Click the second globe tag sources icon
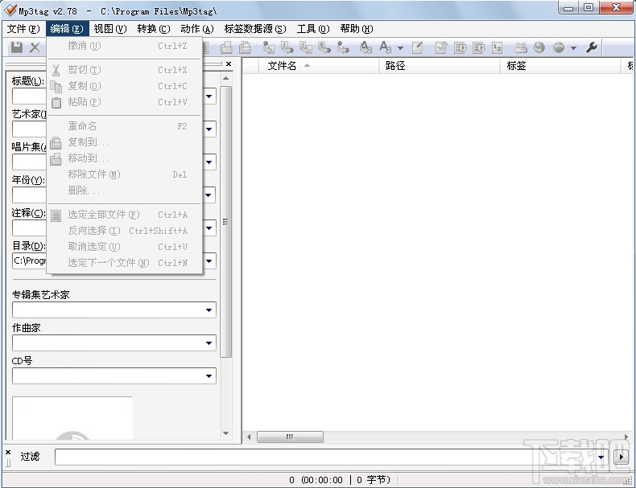 559,47
